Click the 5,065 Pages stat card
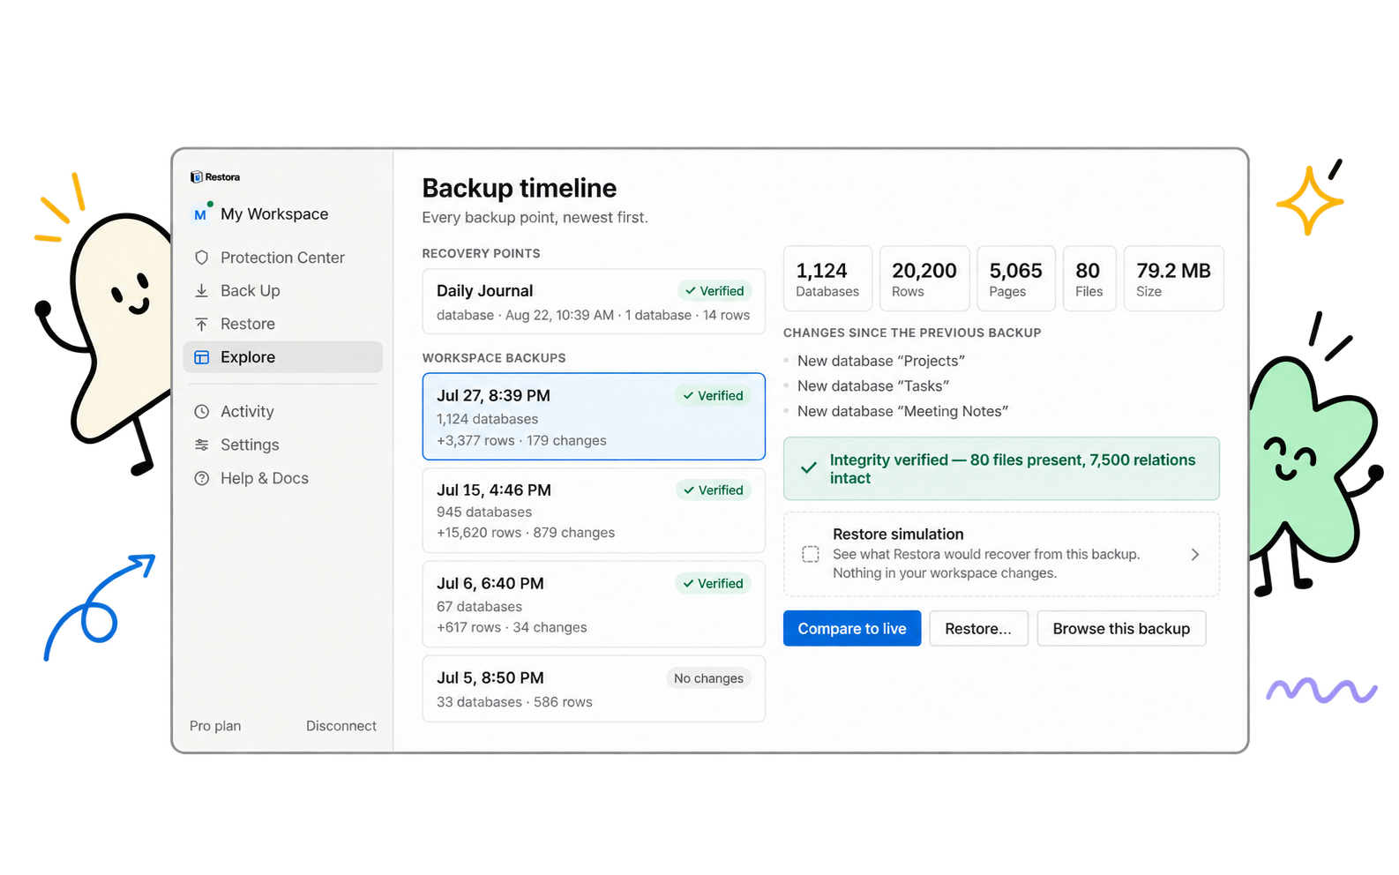The image size is (1399, 875). click(x=1016, y=279)
